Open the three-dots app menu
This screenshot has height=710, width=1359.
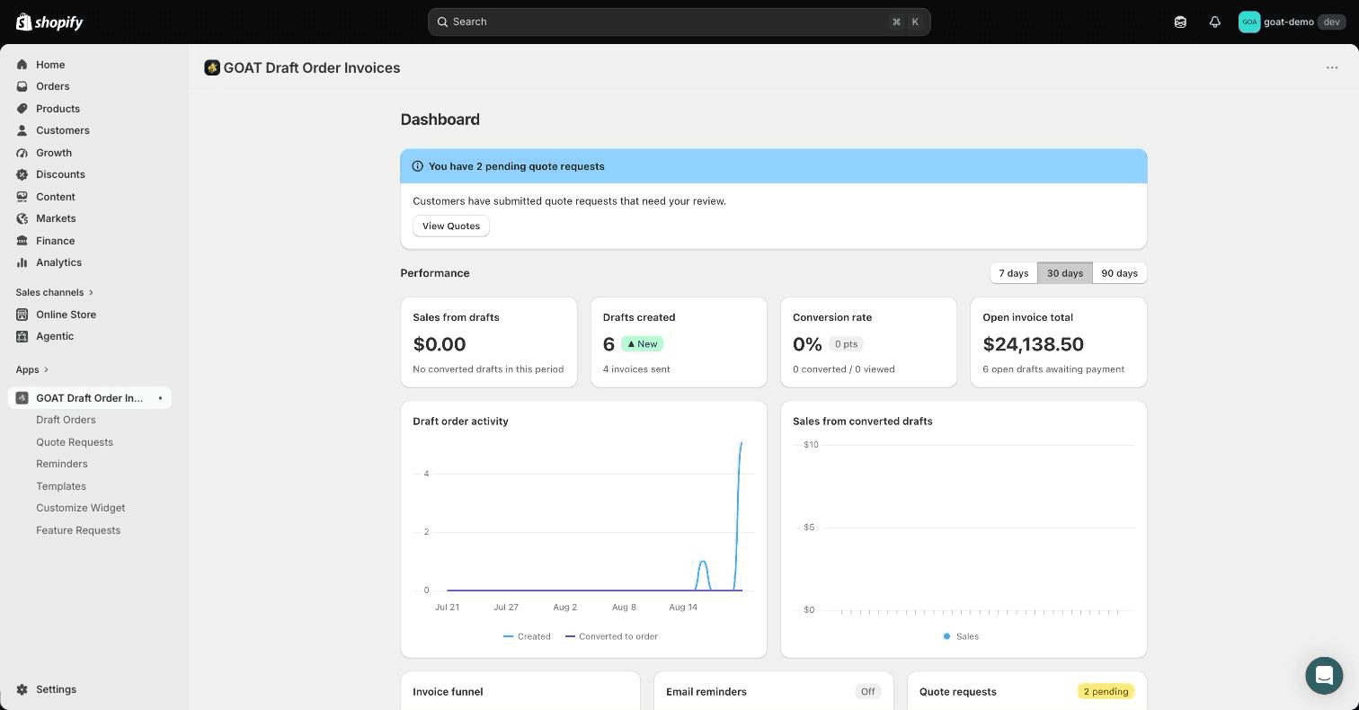(1332, 67)
